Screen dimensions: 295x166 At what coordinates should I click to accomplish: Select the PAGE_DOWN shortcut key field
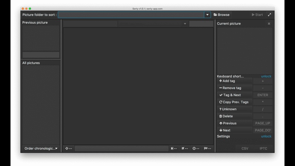pos(263,130)
